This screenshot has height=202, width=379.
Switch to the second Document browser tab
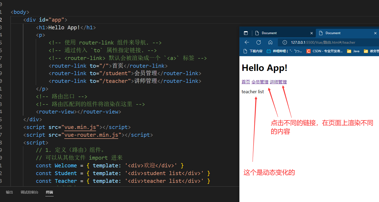(x=347, y=33)
